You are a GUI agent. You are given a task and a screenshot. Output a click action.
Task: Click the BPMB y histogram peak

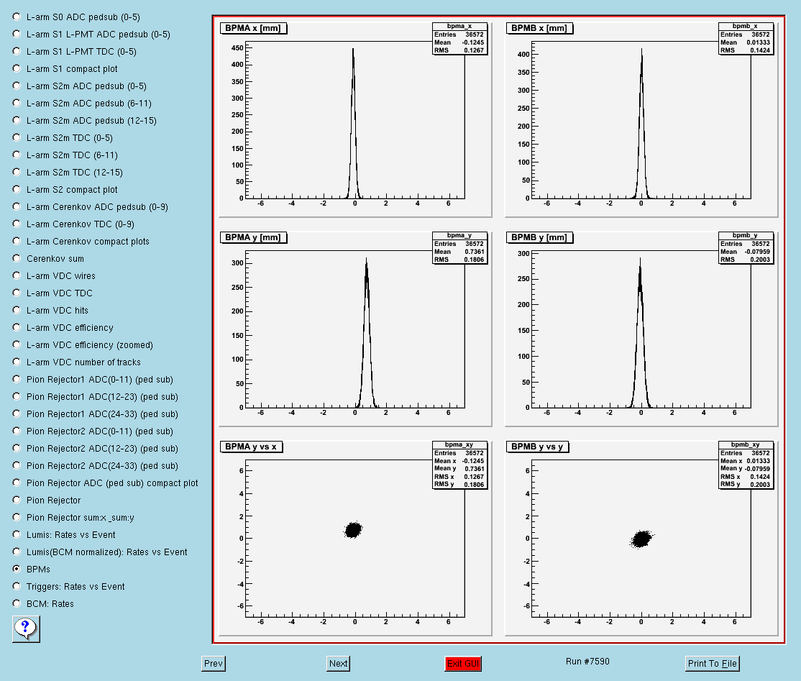click(640, 332)
